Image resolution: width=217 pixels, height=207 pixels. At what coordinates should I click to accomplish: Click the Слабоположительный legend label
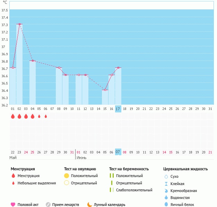134,190
